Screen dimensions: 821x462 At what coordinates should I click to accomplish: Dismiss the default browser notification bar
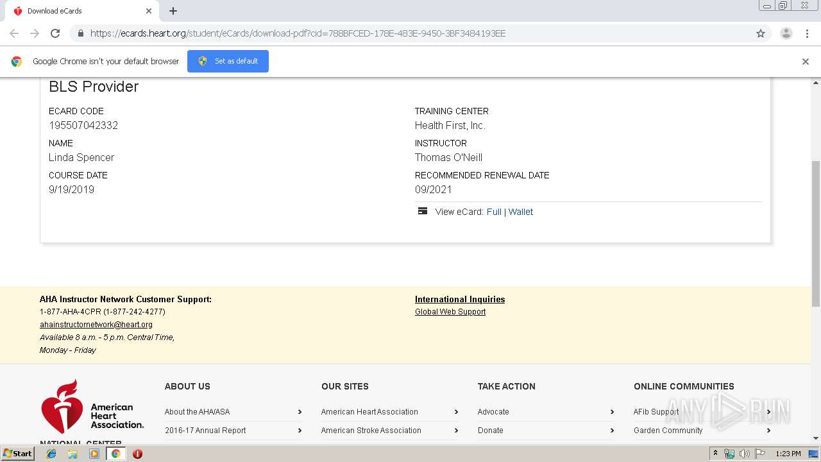click(806, 62)
